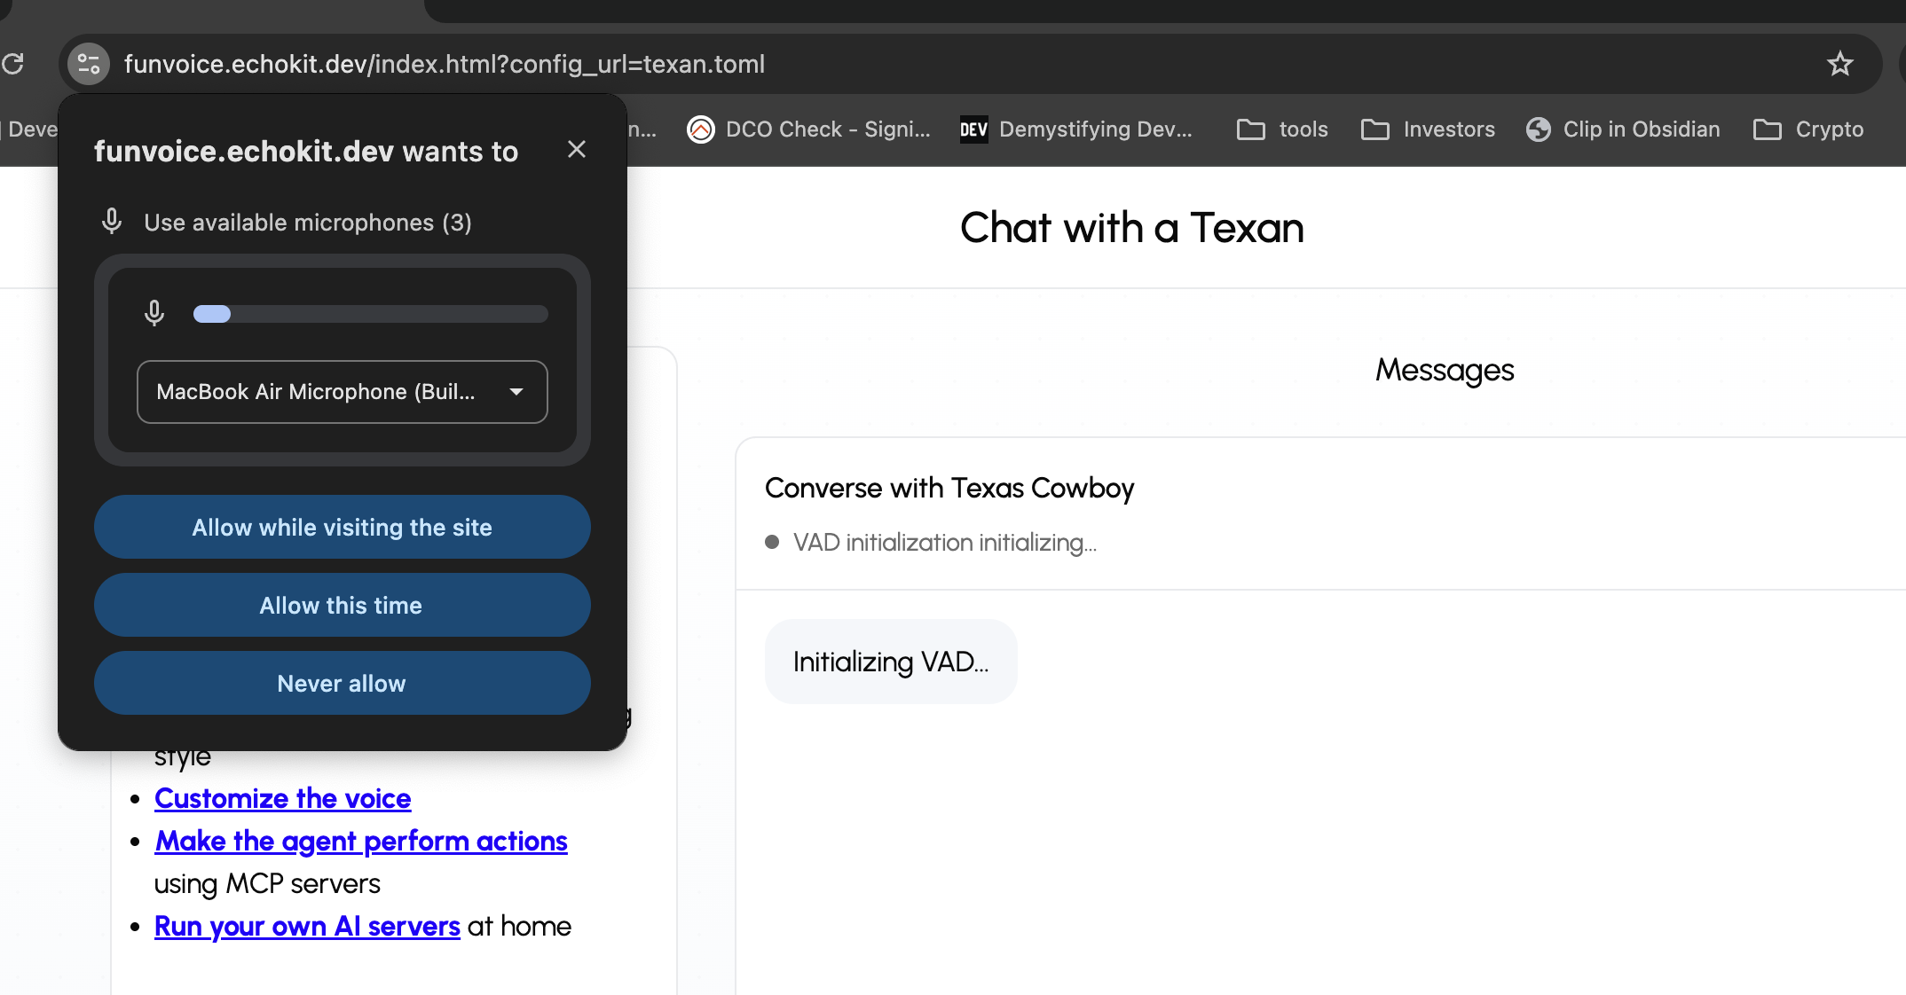Reload the page using the refresh icon
This screenshot has height=995, width=1906.
pyautogui.click(x=13, y=64)
